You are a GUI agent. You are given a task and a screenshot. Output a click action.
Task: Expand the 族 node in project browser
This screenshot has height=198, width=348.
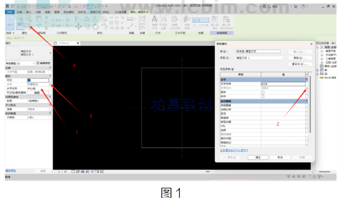click(x=317, y=70)
